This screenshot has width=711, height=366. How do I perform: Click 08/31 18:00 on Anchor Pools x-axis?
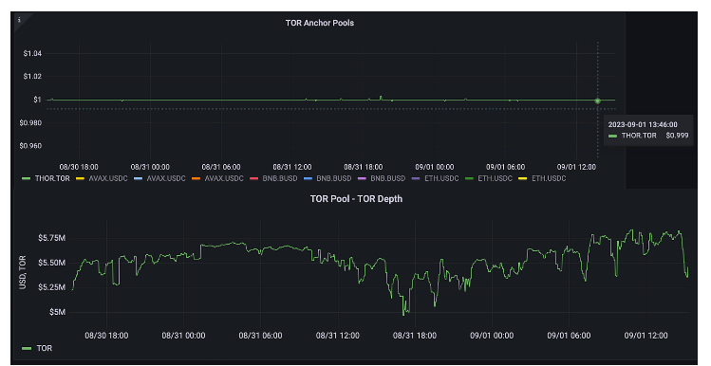click(364, 167)
